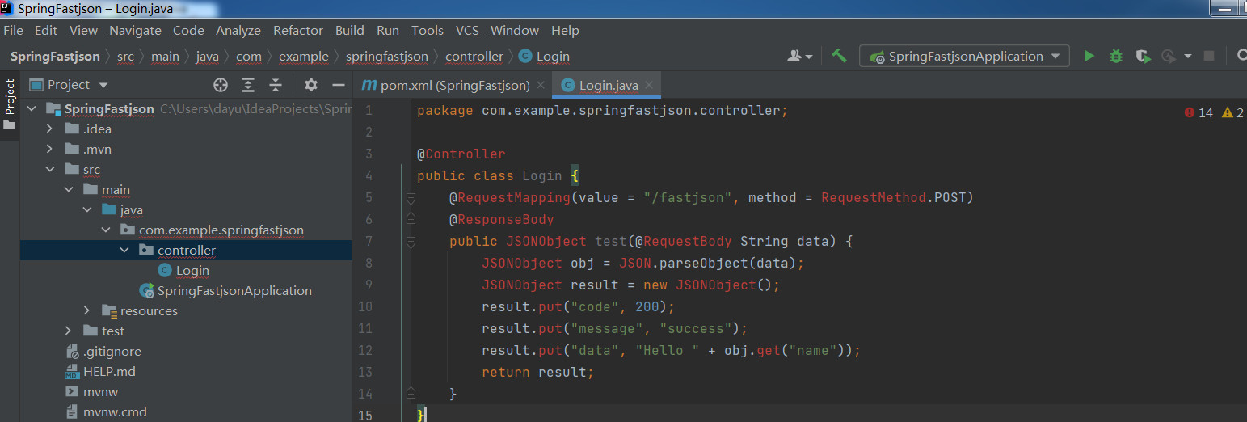Click Expand All in the Project panel

[x=248, y=85]
